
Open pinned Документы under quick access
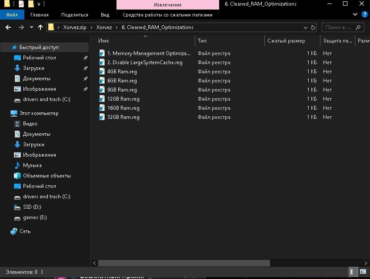pos(37,79)
